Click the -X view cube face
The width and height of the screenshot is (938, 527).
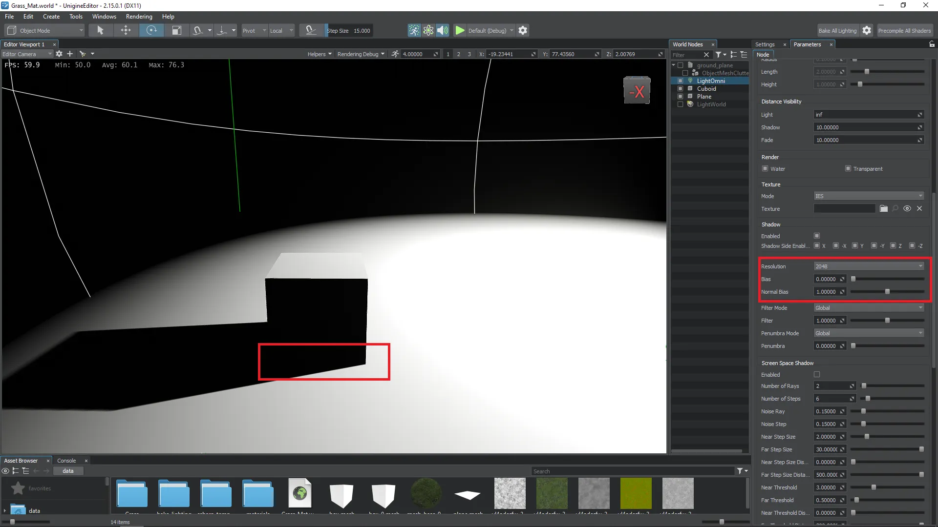pos(637,91)
